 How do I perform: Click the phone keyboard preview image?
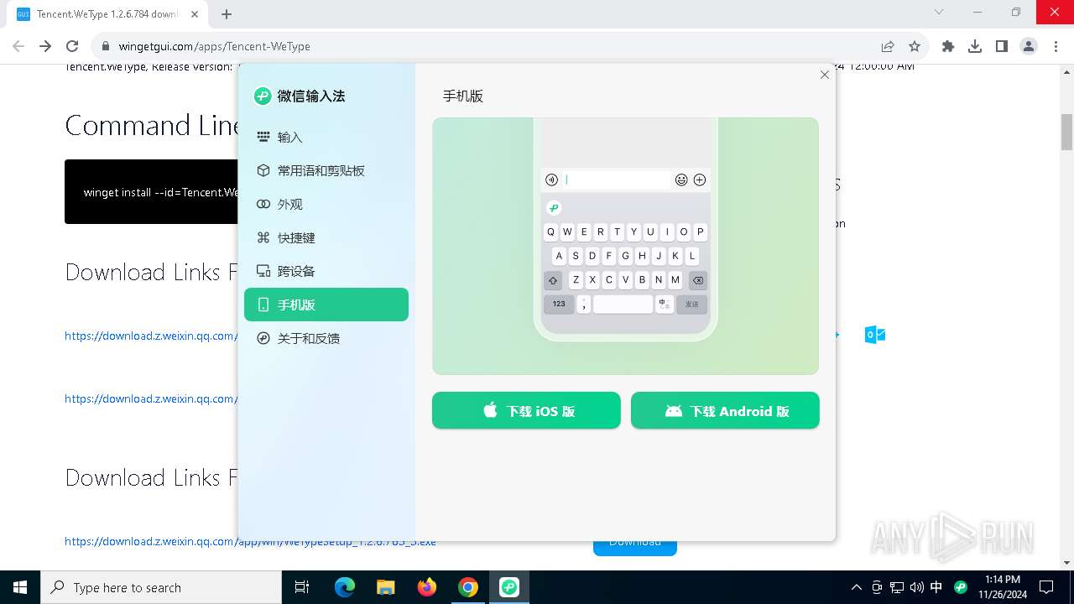(625, 246)
